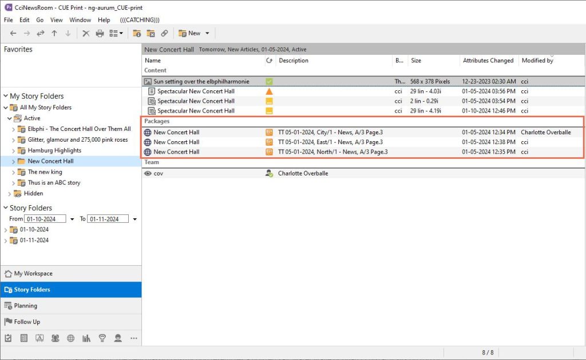The width and height of the screenshot is (586, 360).
Task: Expand the Hamburg Highlights story folder
Action: point(13,151)
